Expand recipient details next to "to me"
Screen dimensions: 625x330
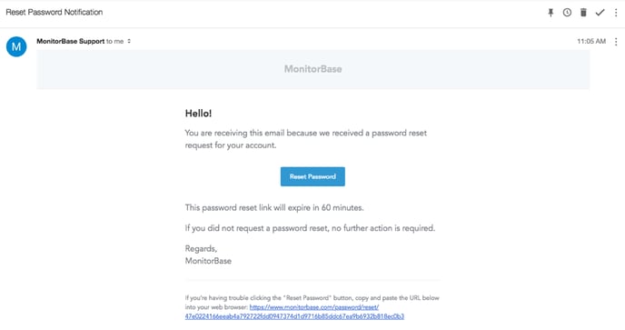point(129,41)
